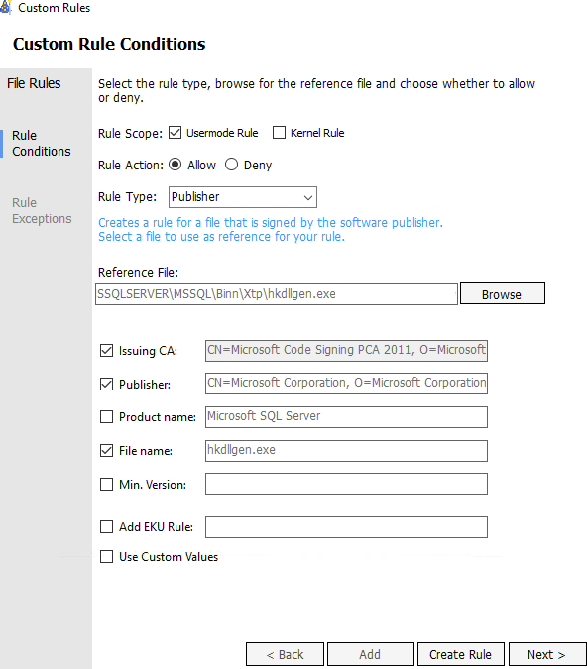587x669 pixels.
Task: Go to Rule Conditions sidebar tab
Action: click(x=42, y=144)
